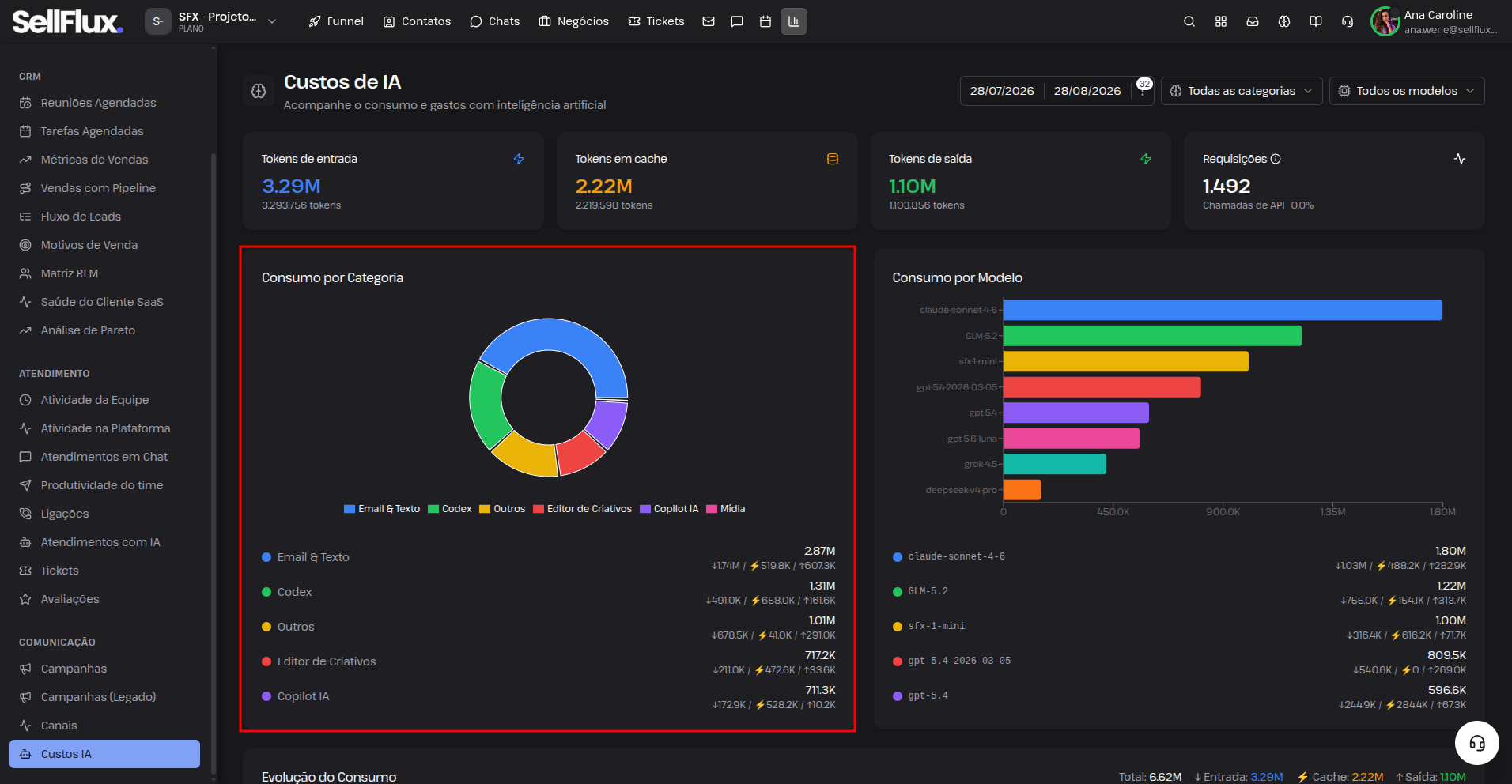Expand the SFX - Projeto workspace selector
Image resolution: width=1512 pixels, height=784 pixels.
(x=211, y=21)
